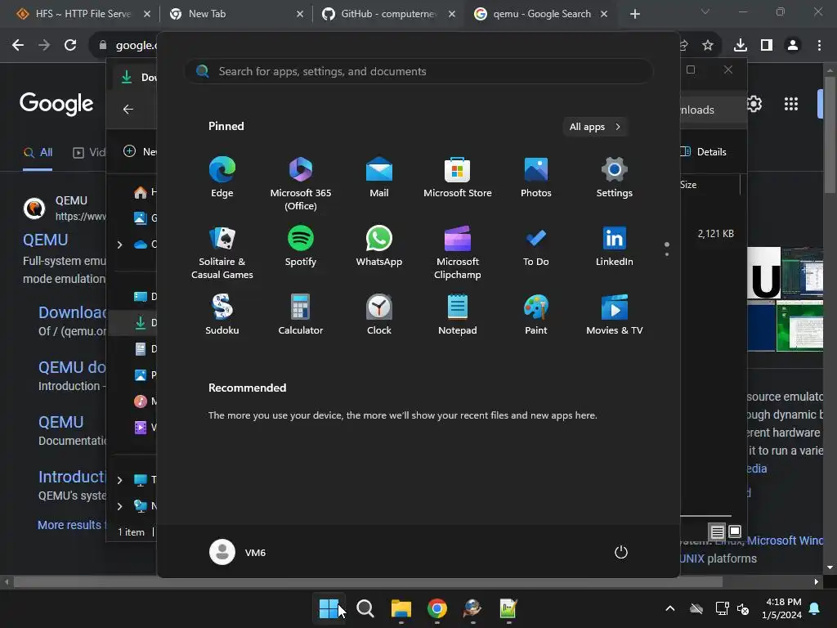Bookmark this page with the star icon
Screen dimensions: 837x628
click(708, 46)
